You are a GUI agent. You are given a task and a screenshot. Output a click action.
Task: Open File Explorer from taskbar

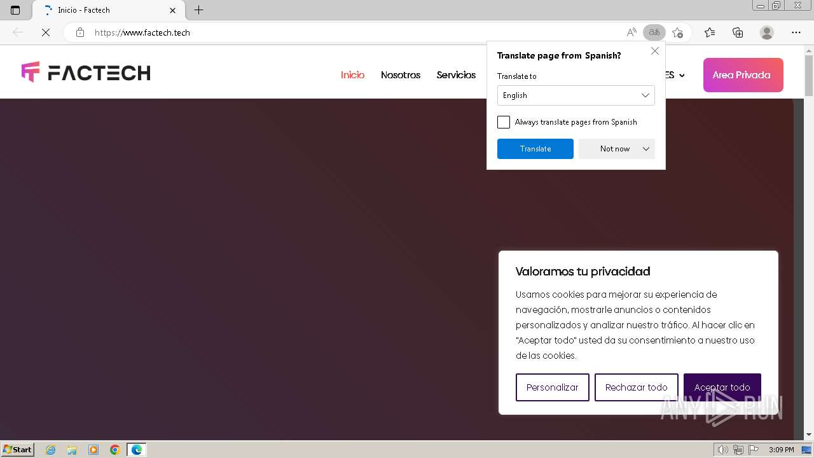click(x=72, y=450)
